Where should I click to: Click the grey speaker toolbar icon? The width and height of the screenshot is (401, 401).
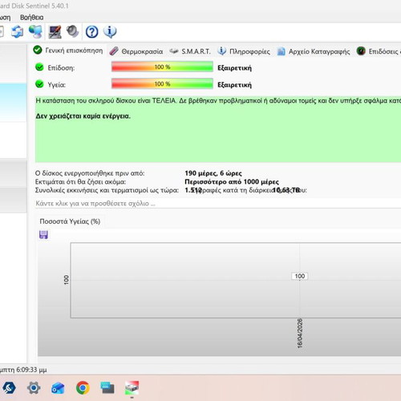tap(72, 31)
